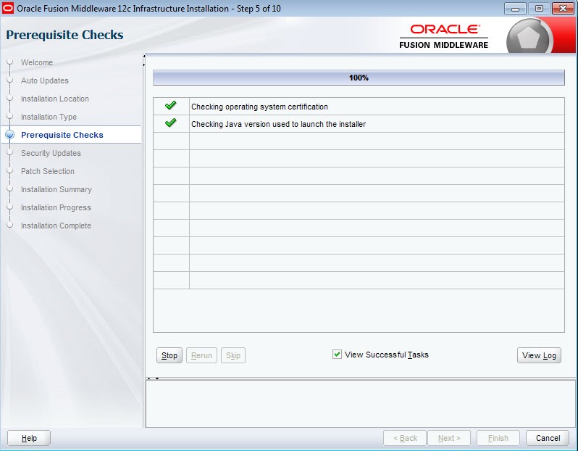Image resolution: width=578 pixels, height=451 pixels.
Task: Select Auto Updates step
Action: coord(45,80)
